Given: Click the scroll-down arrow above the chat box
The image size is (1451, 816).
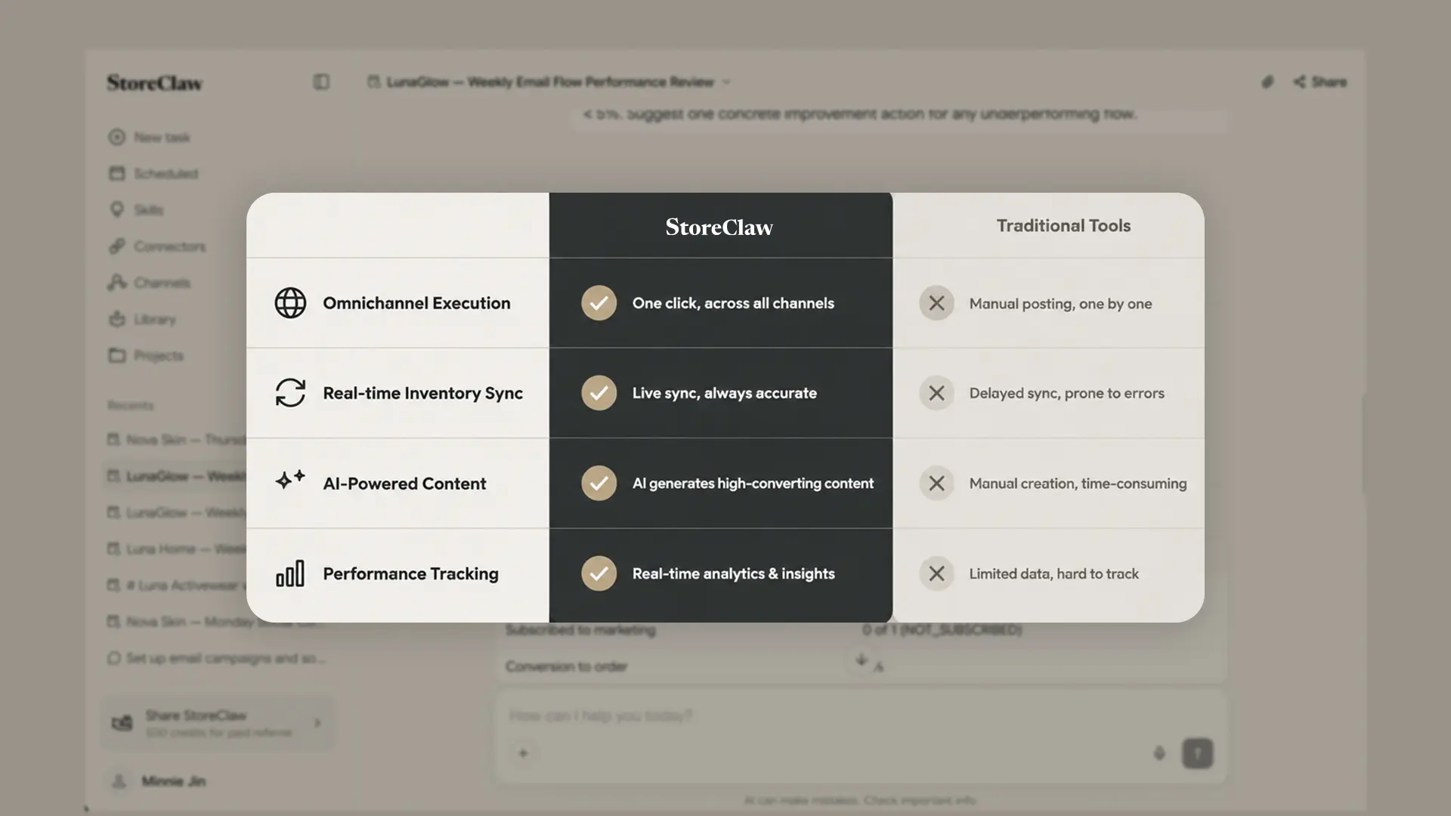Looking at the screenshot, I should pos(861,660).
